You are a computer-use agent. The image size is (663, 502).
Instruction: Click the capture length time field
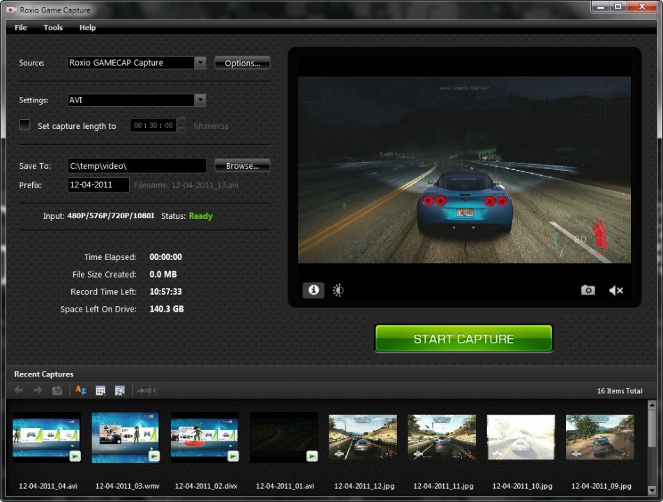click(153, 125)
